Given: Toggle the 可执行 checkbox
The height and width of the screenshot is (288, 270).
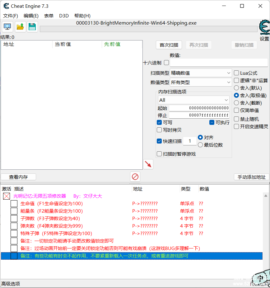Looking at the screenshot, I should click(x=212, y=122).
